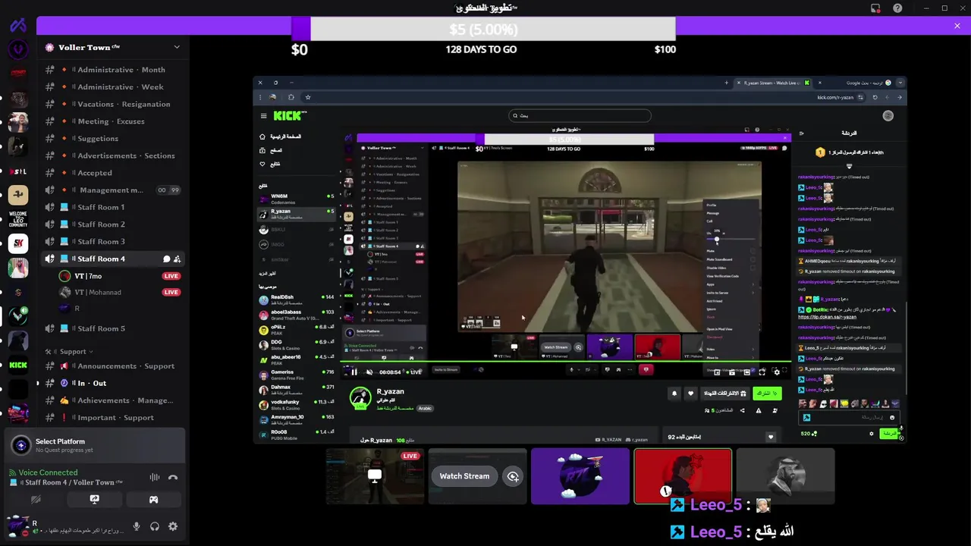
Task: Collapse the Support category
Action: [70, 352]
